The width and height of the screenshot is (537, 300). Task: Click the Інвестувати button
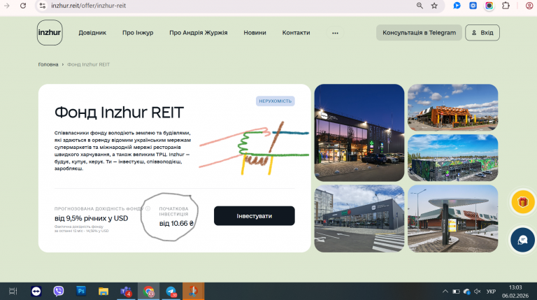click(254, 216)
